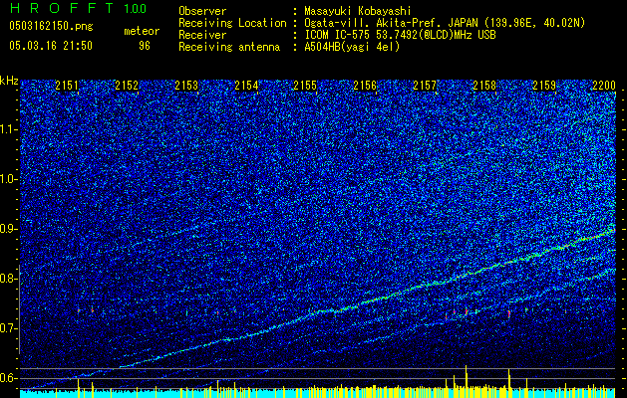
Task: Click the 2154 time marker
Action: pos(246,86)
